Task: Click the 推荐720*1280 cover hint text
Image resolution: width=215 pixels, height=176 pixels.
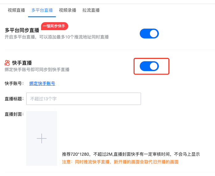Action: pyautogui.click(x=131, y=154)
